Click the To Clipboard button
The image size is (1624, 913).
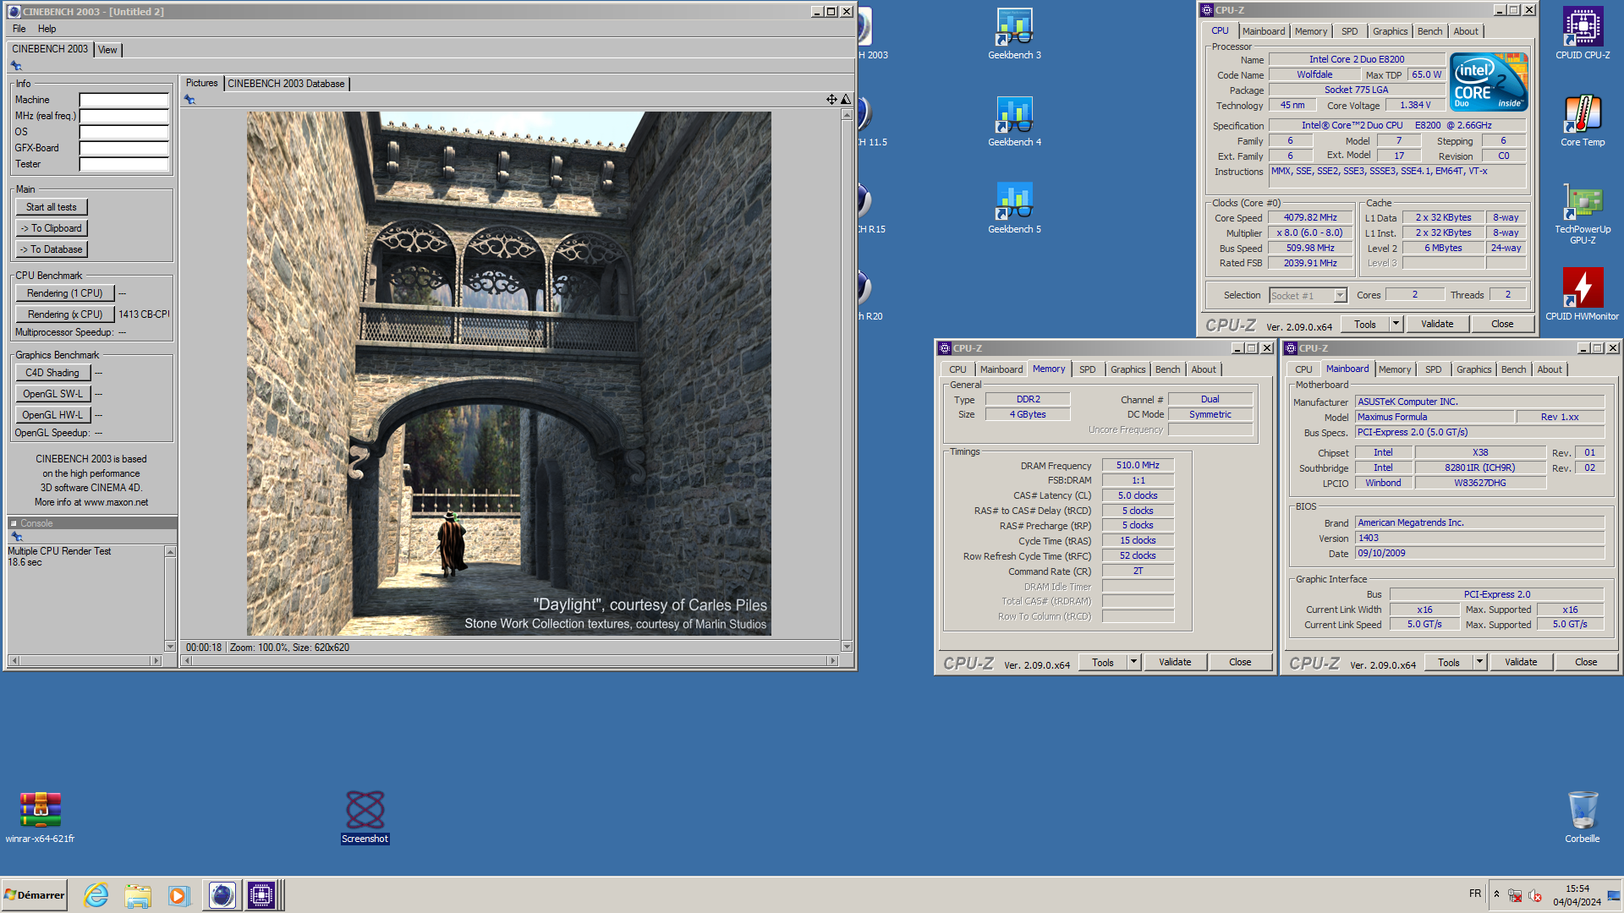click(x=52, y=228)
